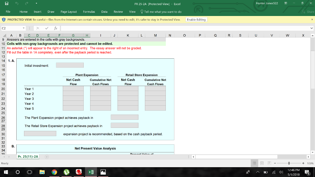Open the Page Layout tab
This screenshot has height=177, width=315.
pos(69,12)
